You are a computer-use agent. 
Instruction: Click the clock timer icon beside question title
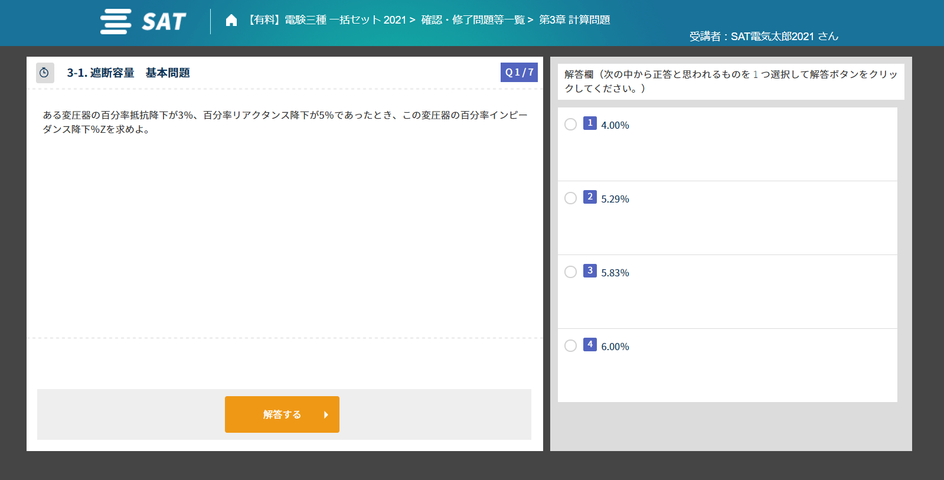(x=44, y=73)
